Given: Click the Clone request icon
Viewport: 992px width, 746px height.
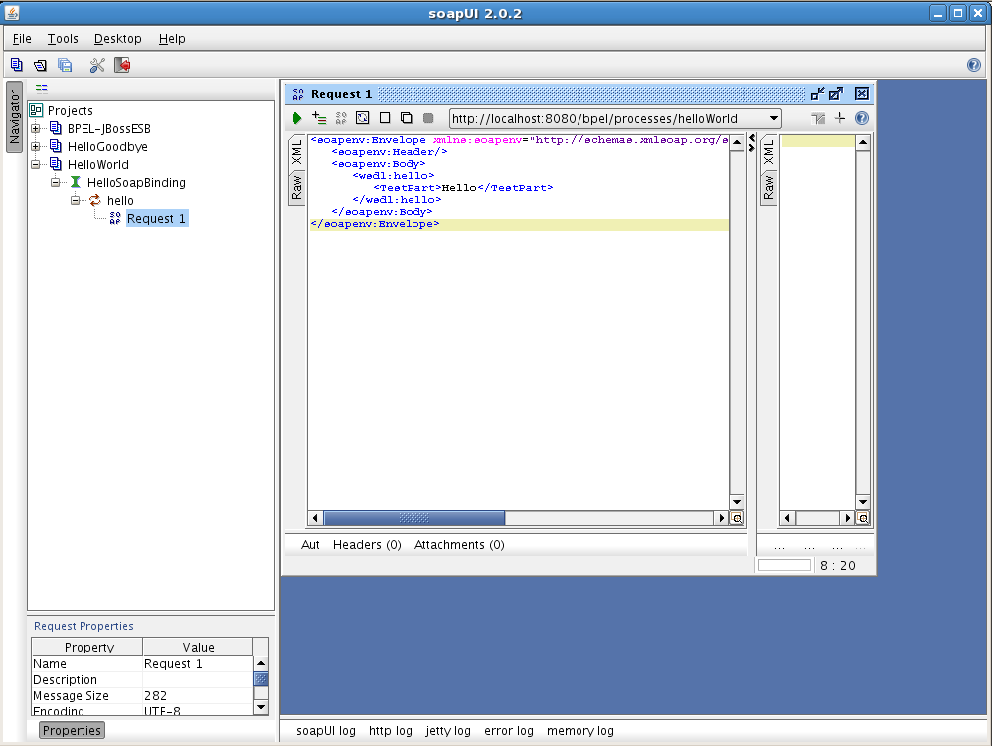Looking at the screenshot, I should pos(407,118).
